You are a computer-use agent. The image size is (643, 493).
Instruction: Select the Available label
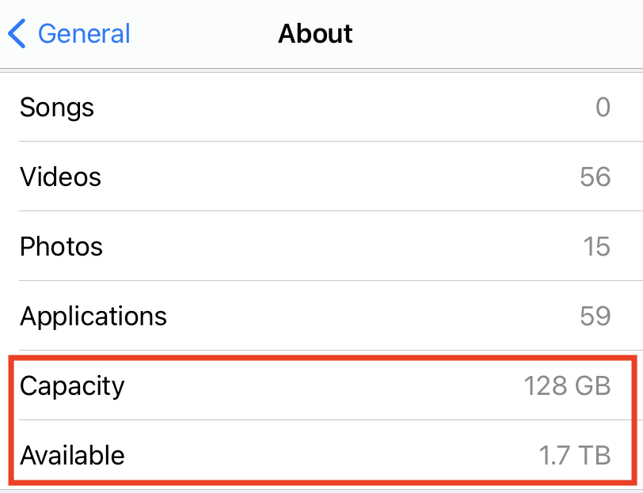point(72,455)
